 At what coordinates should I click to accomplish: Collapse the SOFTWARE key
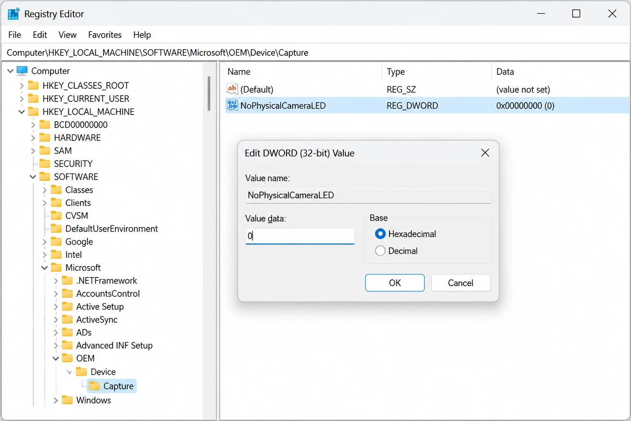point(33,177)
